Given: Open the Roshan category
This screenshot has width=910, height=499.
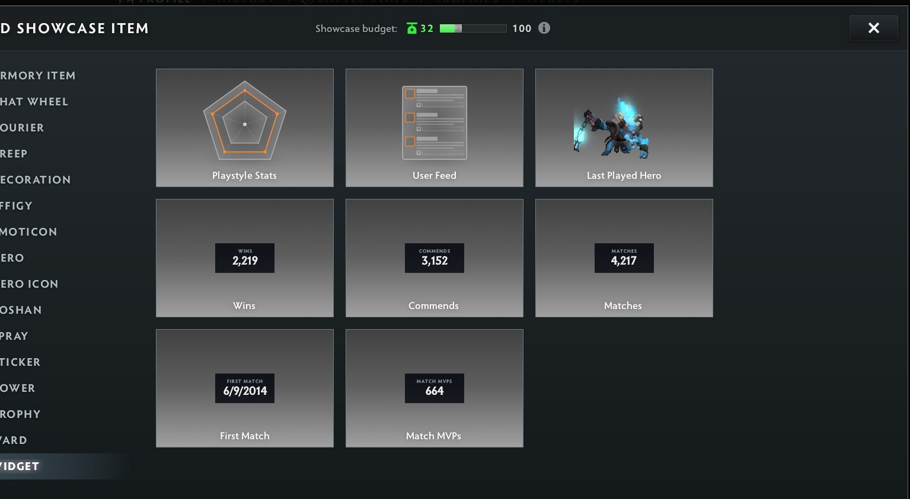Looking at the screenshot, I should [21, 310].
